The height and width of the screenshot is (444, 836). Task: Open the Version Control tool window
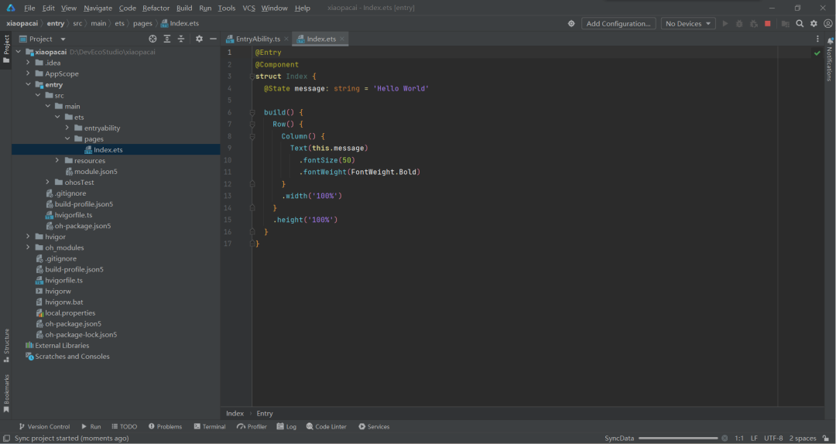(x=44, y=426)
